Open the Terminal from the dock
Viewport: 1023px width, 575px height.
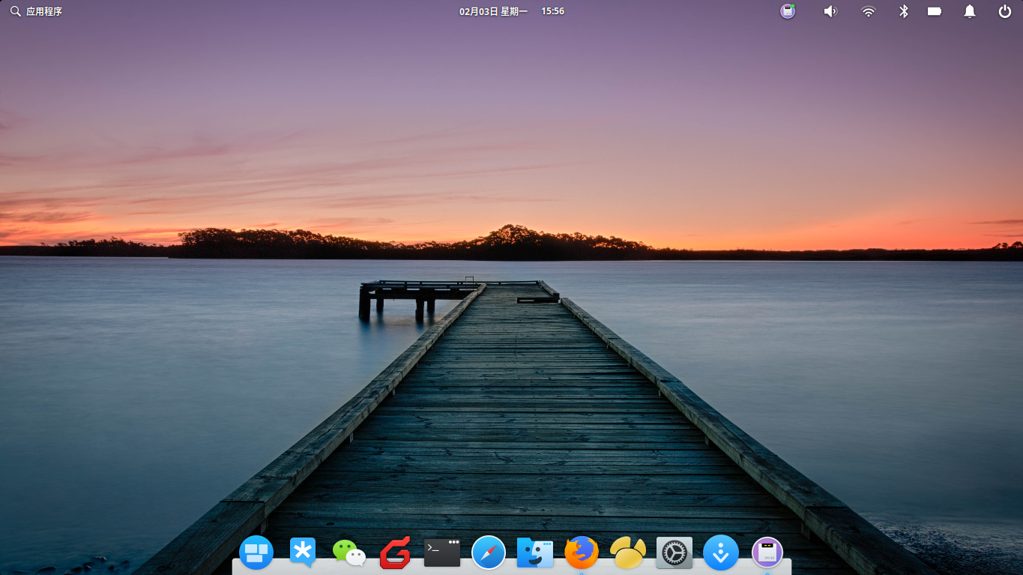point(442,553)
